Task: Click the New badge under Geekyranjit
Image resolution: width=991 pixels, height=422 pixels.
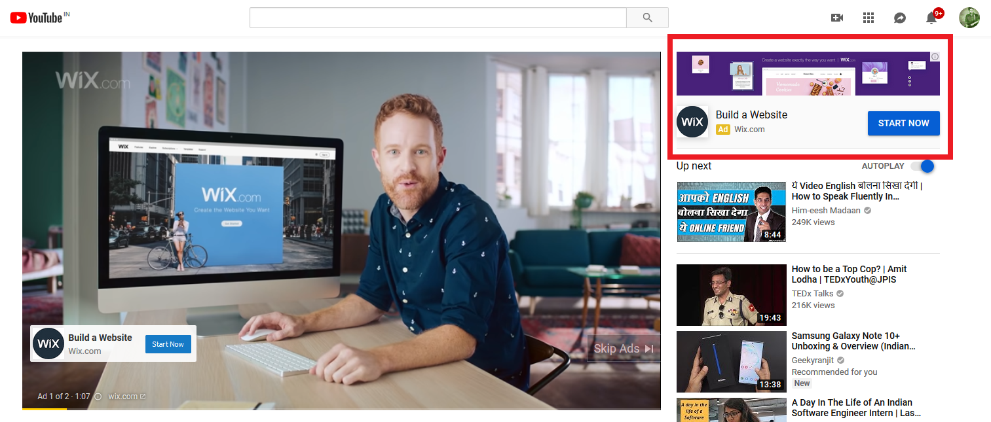Action: pyautogui.click(x=802, y=383)
